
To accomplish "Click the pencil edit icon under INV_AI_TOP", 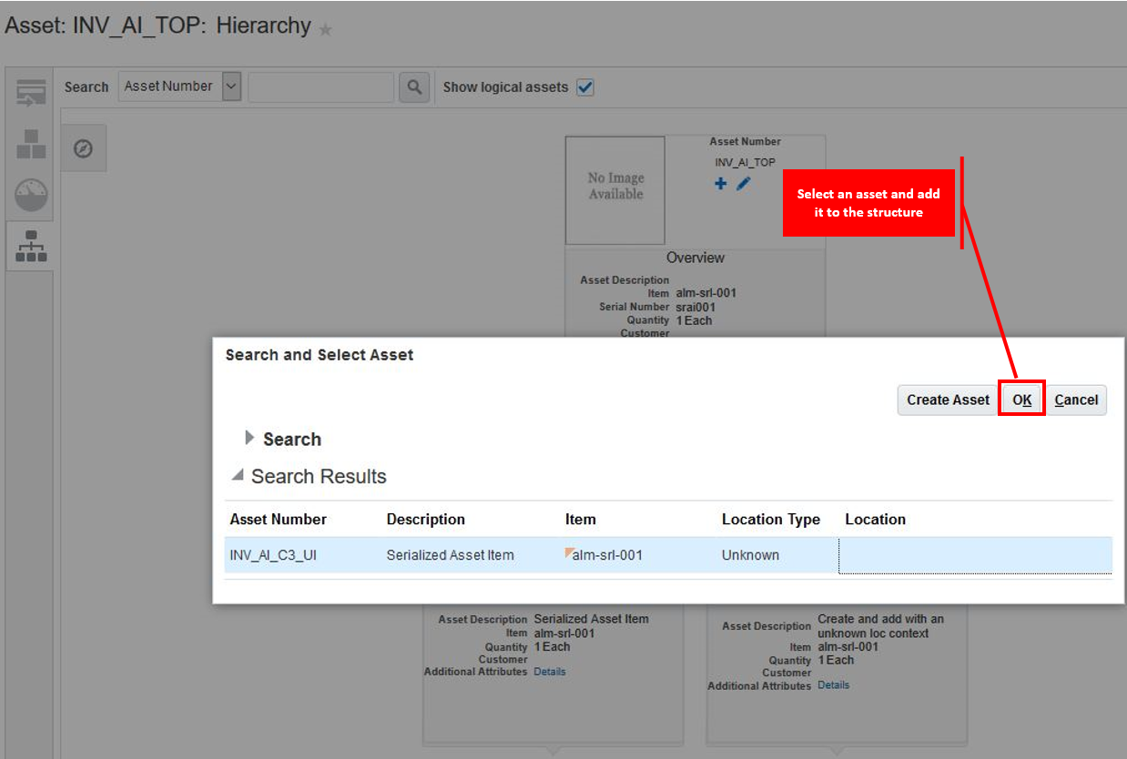I will (x=744, y=184).
